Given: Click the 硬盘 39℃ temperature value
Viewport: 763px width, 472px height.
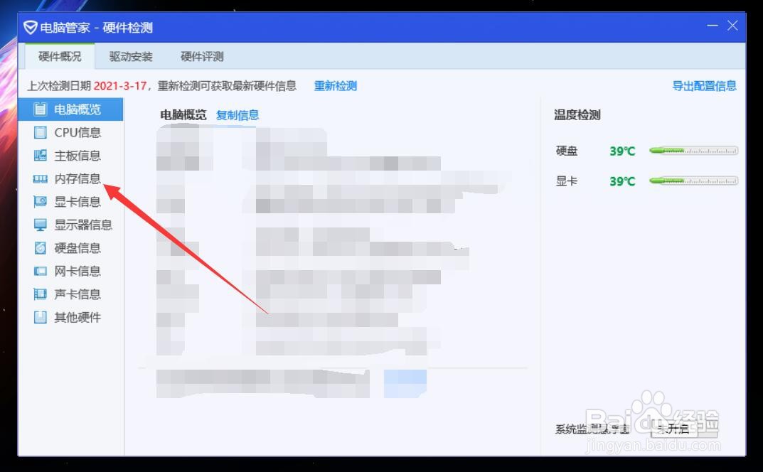Looking at the screenshot, I should pyautogui.click(x=622, y=151).
